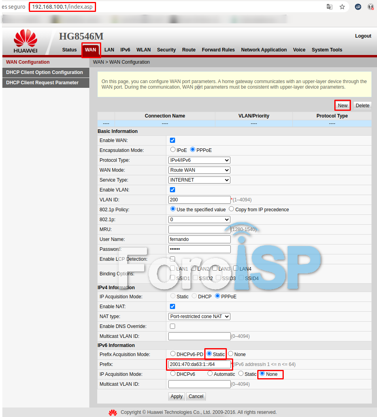Viewport: 377px width, 417px height.
Task: Focus the User Name text field
Action: pos(199,239)
